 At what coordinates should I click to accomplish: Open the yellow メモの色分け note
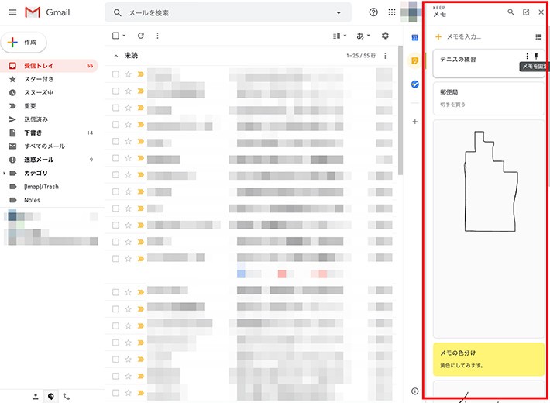click(x=489, y=360)
